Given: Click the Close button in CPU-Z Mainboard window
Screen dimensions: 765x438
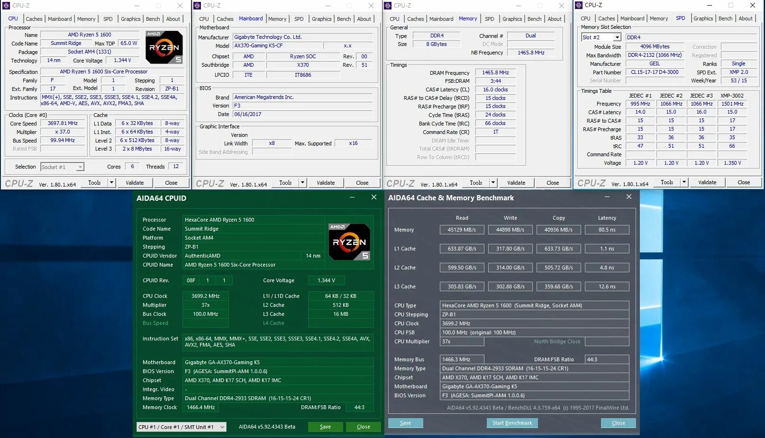Looking at the screenshot, I should click(x=362, y=183).
